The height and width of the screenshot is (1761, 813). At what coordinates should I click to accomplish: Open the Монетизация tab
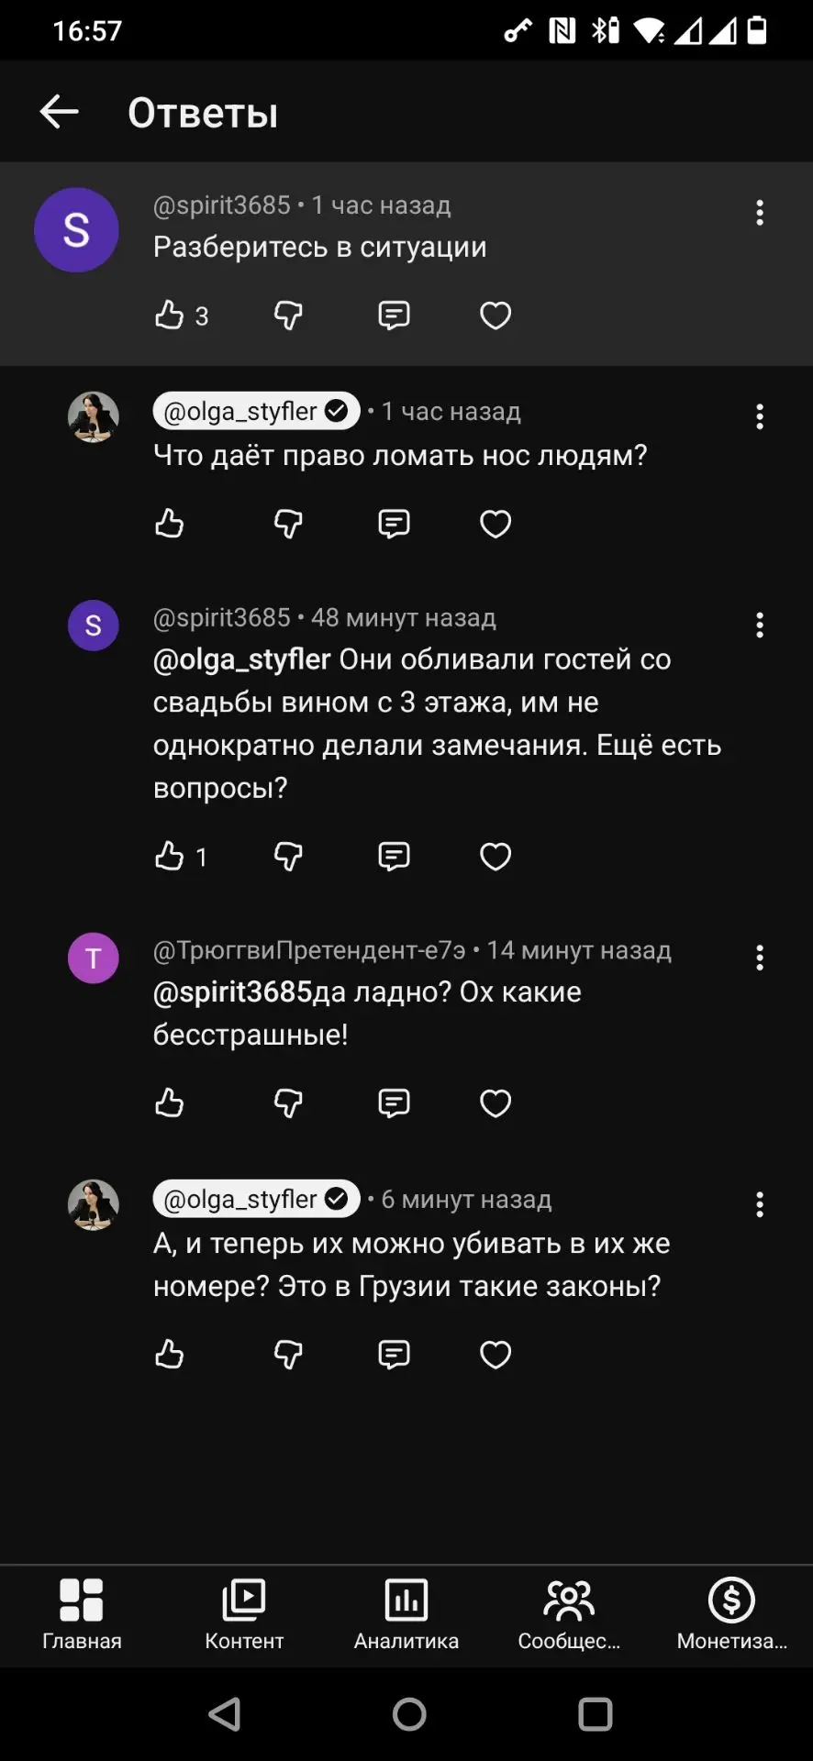731,1615
